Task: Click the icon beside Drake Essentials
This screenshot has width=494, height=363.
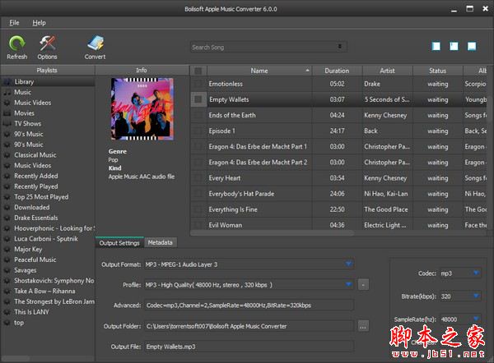Action: click(7, 218)
